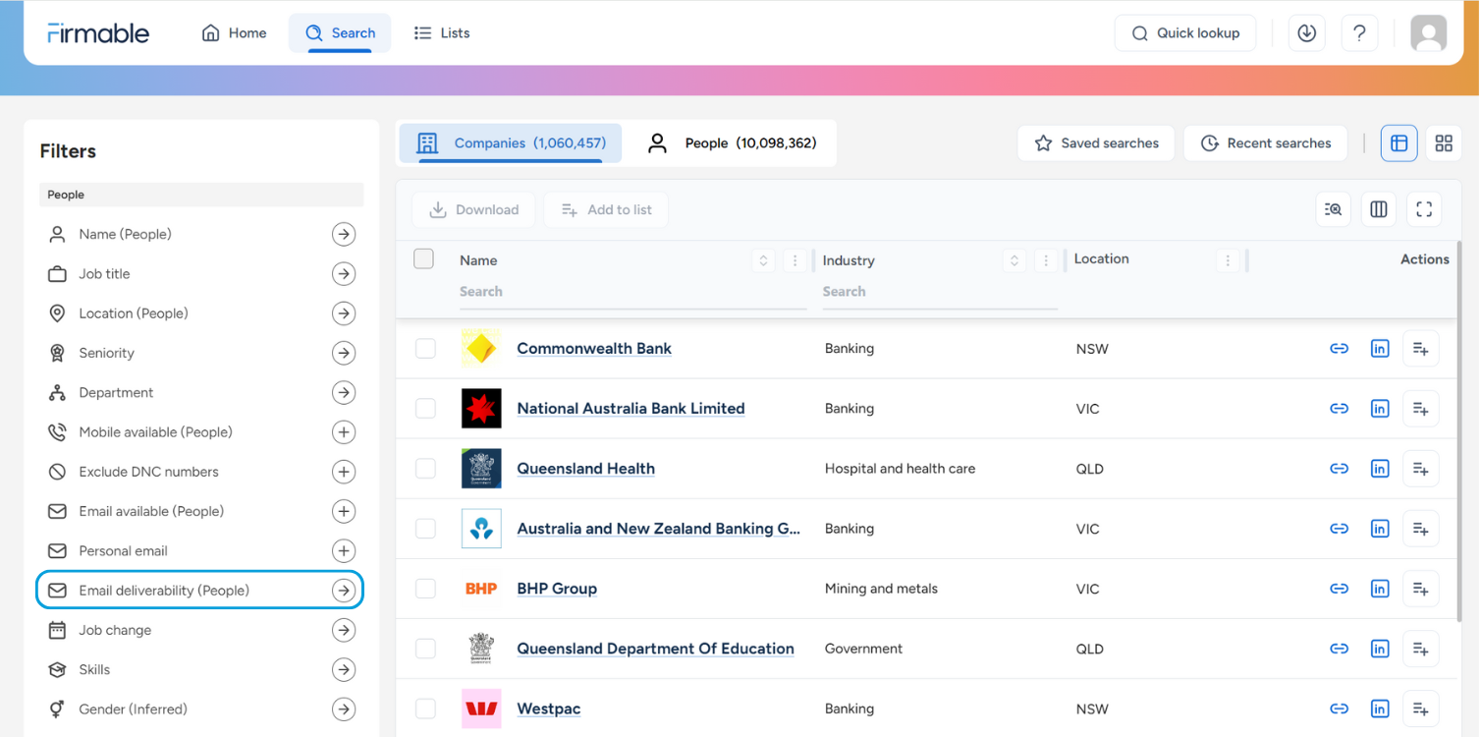Screen dimensions: 1482x737
Task: Toggle sorting on the Name column
Action: 763,259
